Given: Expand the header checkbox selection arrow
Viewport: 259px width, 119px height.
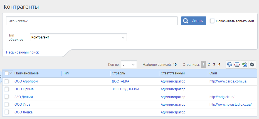Looking at the screenshot, I should [11, 73].
